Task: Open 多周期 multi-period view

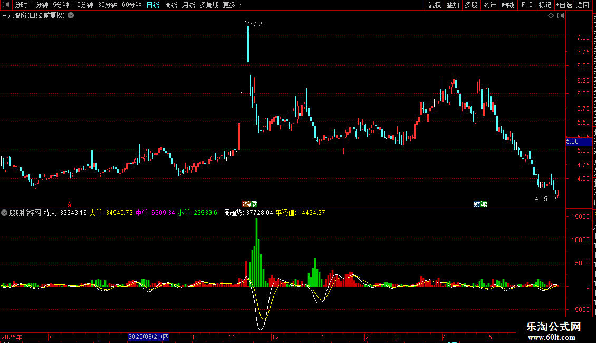Action: point(209,5)
